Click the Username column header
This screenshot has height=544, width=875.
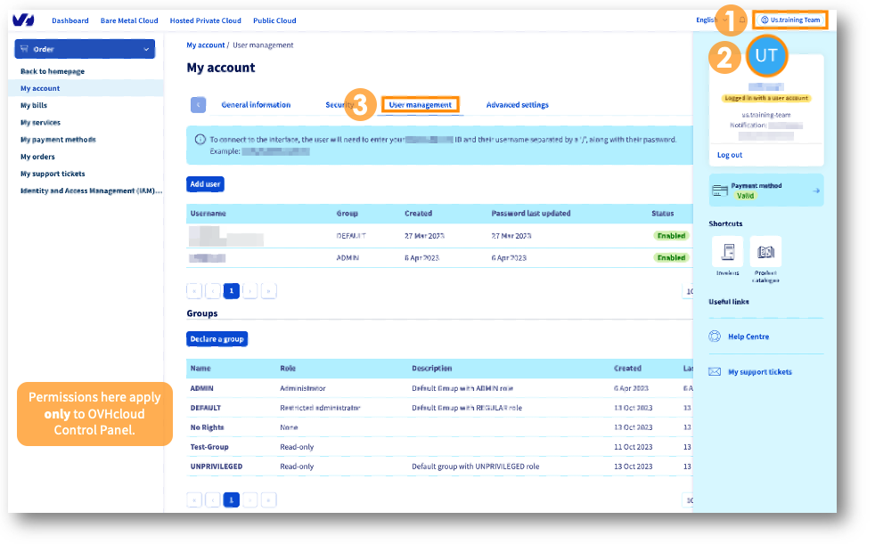(209, 214)
